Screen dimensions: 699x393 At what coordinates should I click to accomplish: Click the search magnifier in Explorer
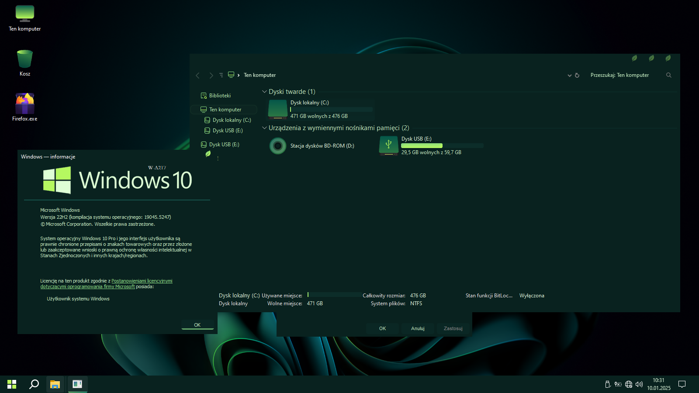tap(668, 75)
